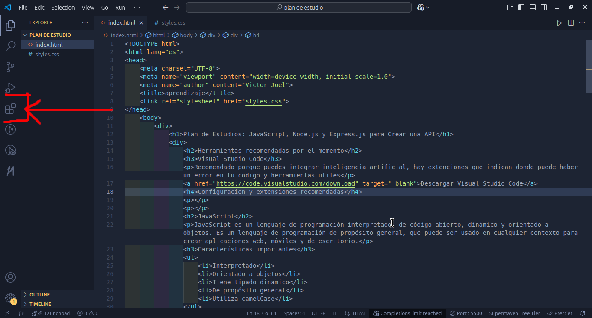This screenshot has width=592, height=318.
Task: Click Ln 18, Col 61 in status bar
Action: point(262,313)
